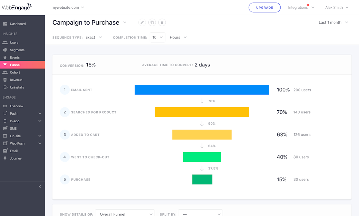The image size is (359, 216).
Task: Click the Segments pie chart icon
Action: point(5,50)
